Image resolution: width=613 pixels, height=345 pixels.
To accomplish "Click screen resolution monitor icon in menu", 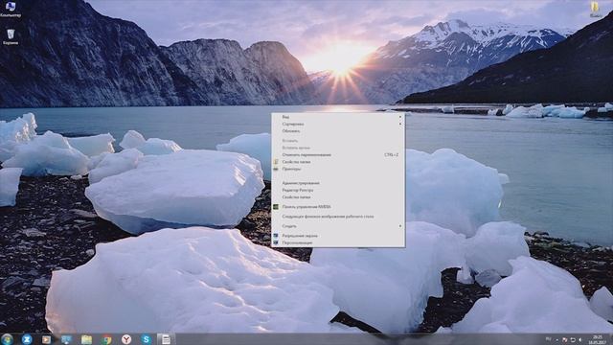I will tap(276, 236).
